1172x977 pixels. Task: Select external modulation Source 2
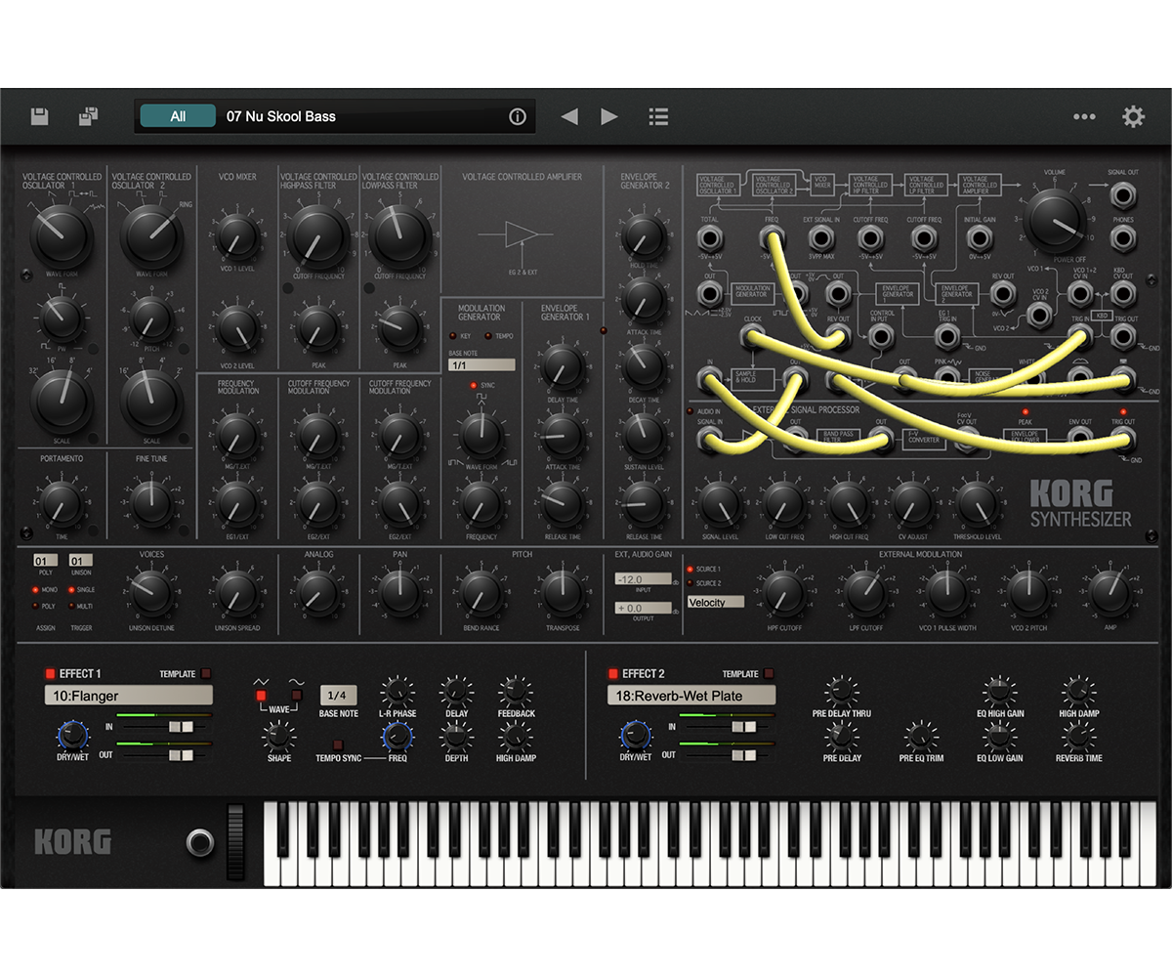690,583
